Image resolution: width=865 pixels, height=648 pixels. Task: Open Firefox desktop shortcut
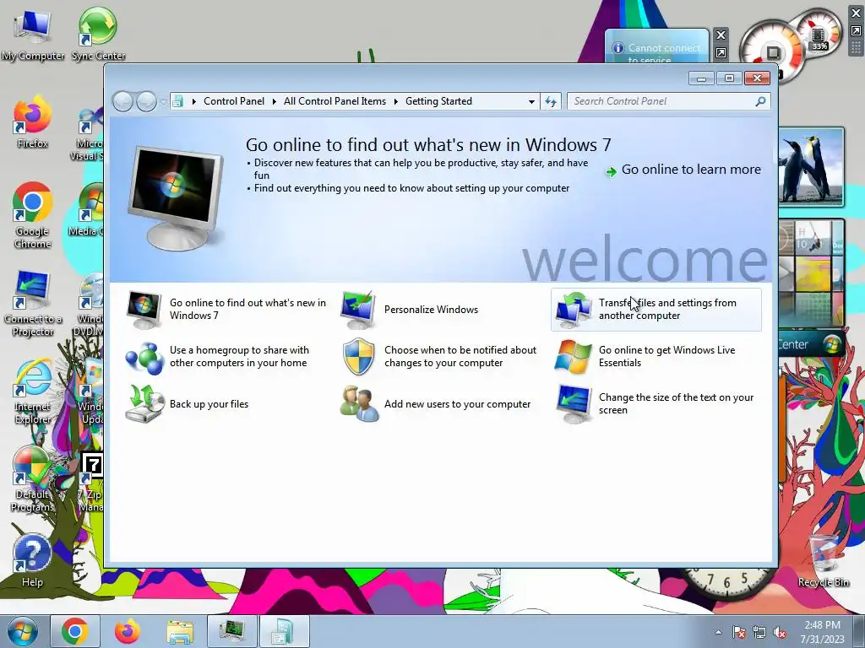pyautogui.click(x=33, y=122)
